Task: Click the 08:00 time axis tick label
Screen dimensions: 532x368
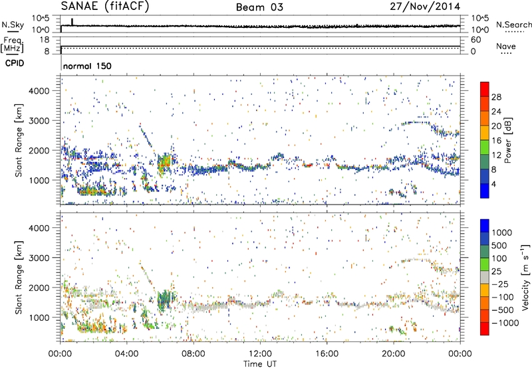Action: tap(194, 353)
